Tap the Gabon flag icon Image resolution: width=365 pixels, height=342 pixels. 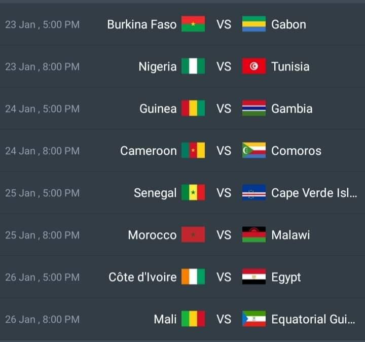(x=254, y=24)
